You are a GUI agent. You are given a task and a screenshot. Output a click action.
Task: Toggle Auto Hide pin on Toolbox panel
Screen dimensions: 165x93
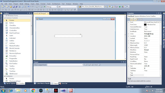point(30,13)
